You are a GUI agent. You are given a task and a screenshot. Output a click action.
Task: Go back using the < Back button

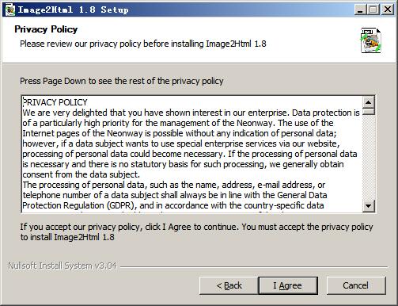229,285
